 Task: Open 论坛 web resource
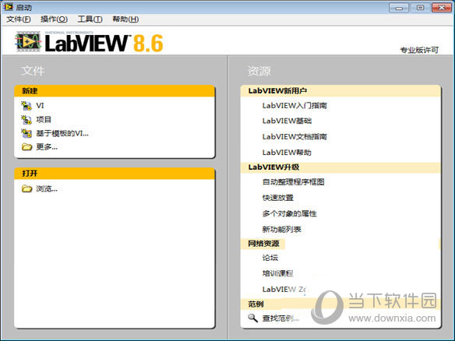click(270, 258)
